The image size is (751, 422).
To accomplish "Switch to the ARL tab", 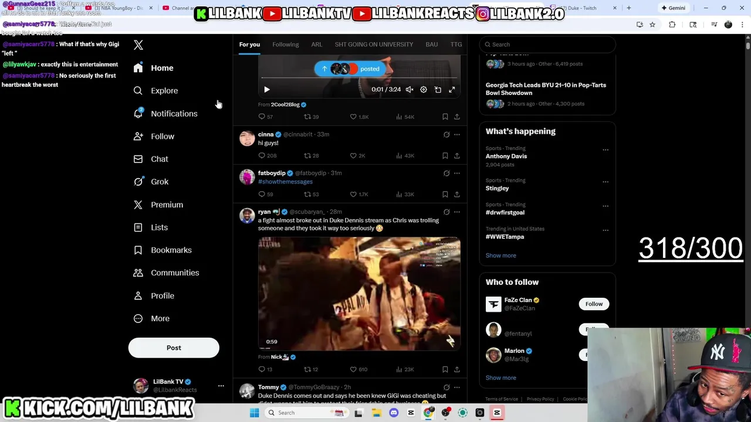I will (x=316, y=45).
